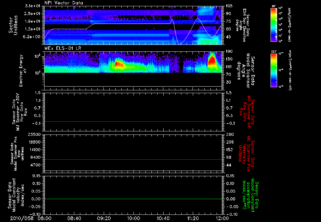Click the 3.1e+01 sector tick label
Screen dimensions: 321x222
pyautogui.click(x=33, y=6)
